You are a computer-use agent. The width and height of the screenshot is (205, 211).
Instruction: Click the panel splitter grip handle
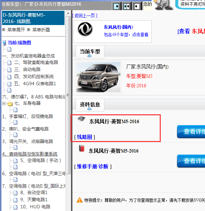click(68, 95)
